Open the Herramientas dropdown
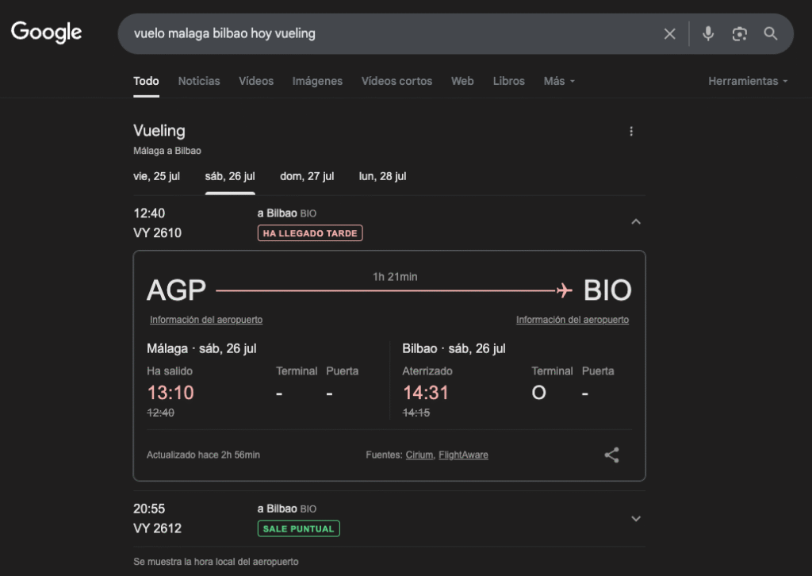The width and height of the screenshot is (812, 576). pyautogui.click(x=748, y=82)
